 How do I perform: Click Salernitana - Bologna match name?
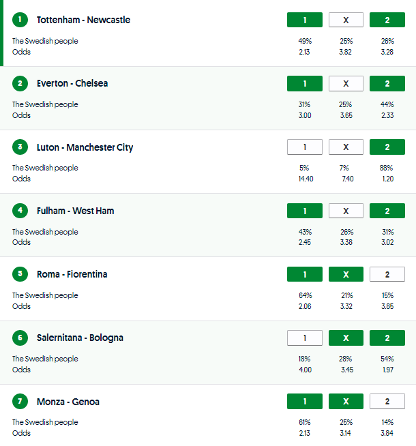point(80,338)
